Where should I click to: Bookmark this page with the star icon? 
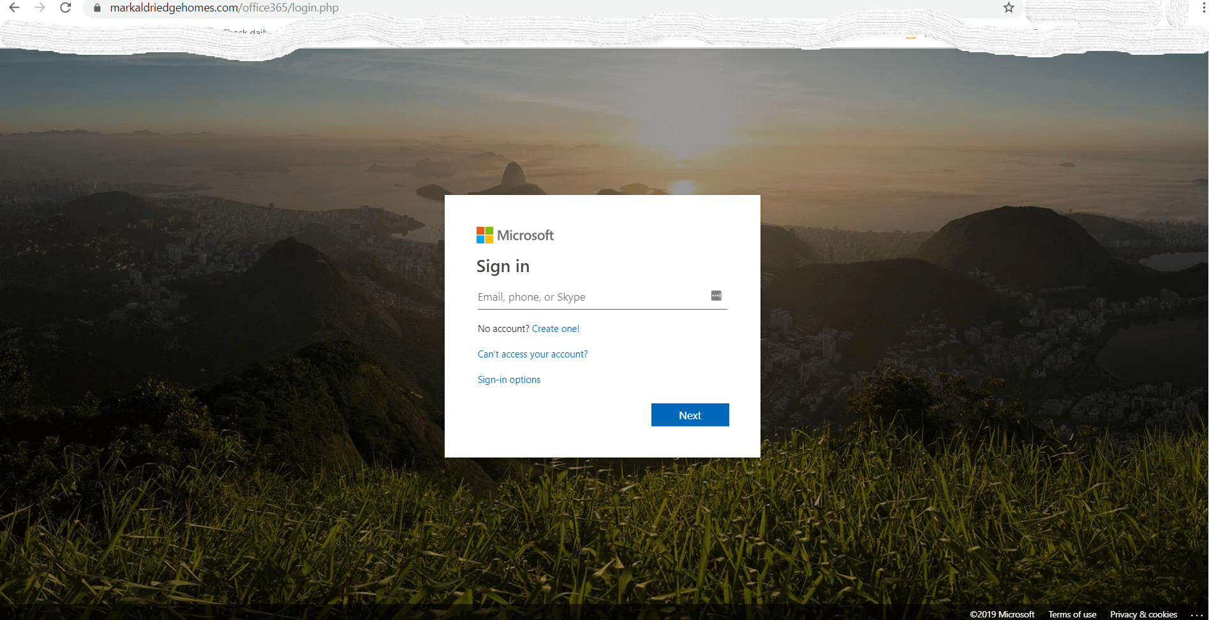pyautogui.click(x=1009, y=8)
